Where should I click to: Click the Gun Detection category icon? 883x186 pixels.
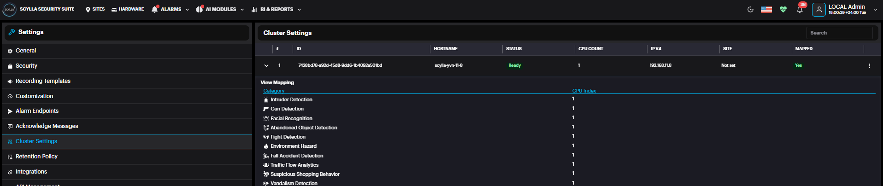click(266, 109)
